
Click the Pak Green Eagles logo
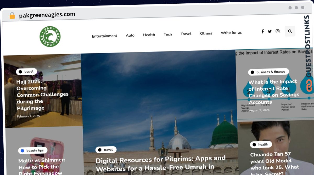[50, 37]
